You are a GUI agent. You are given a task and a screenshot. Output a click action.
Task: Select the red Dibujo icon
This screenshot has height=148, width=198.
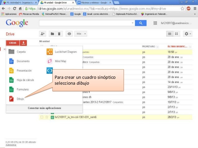pos(11,99)
